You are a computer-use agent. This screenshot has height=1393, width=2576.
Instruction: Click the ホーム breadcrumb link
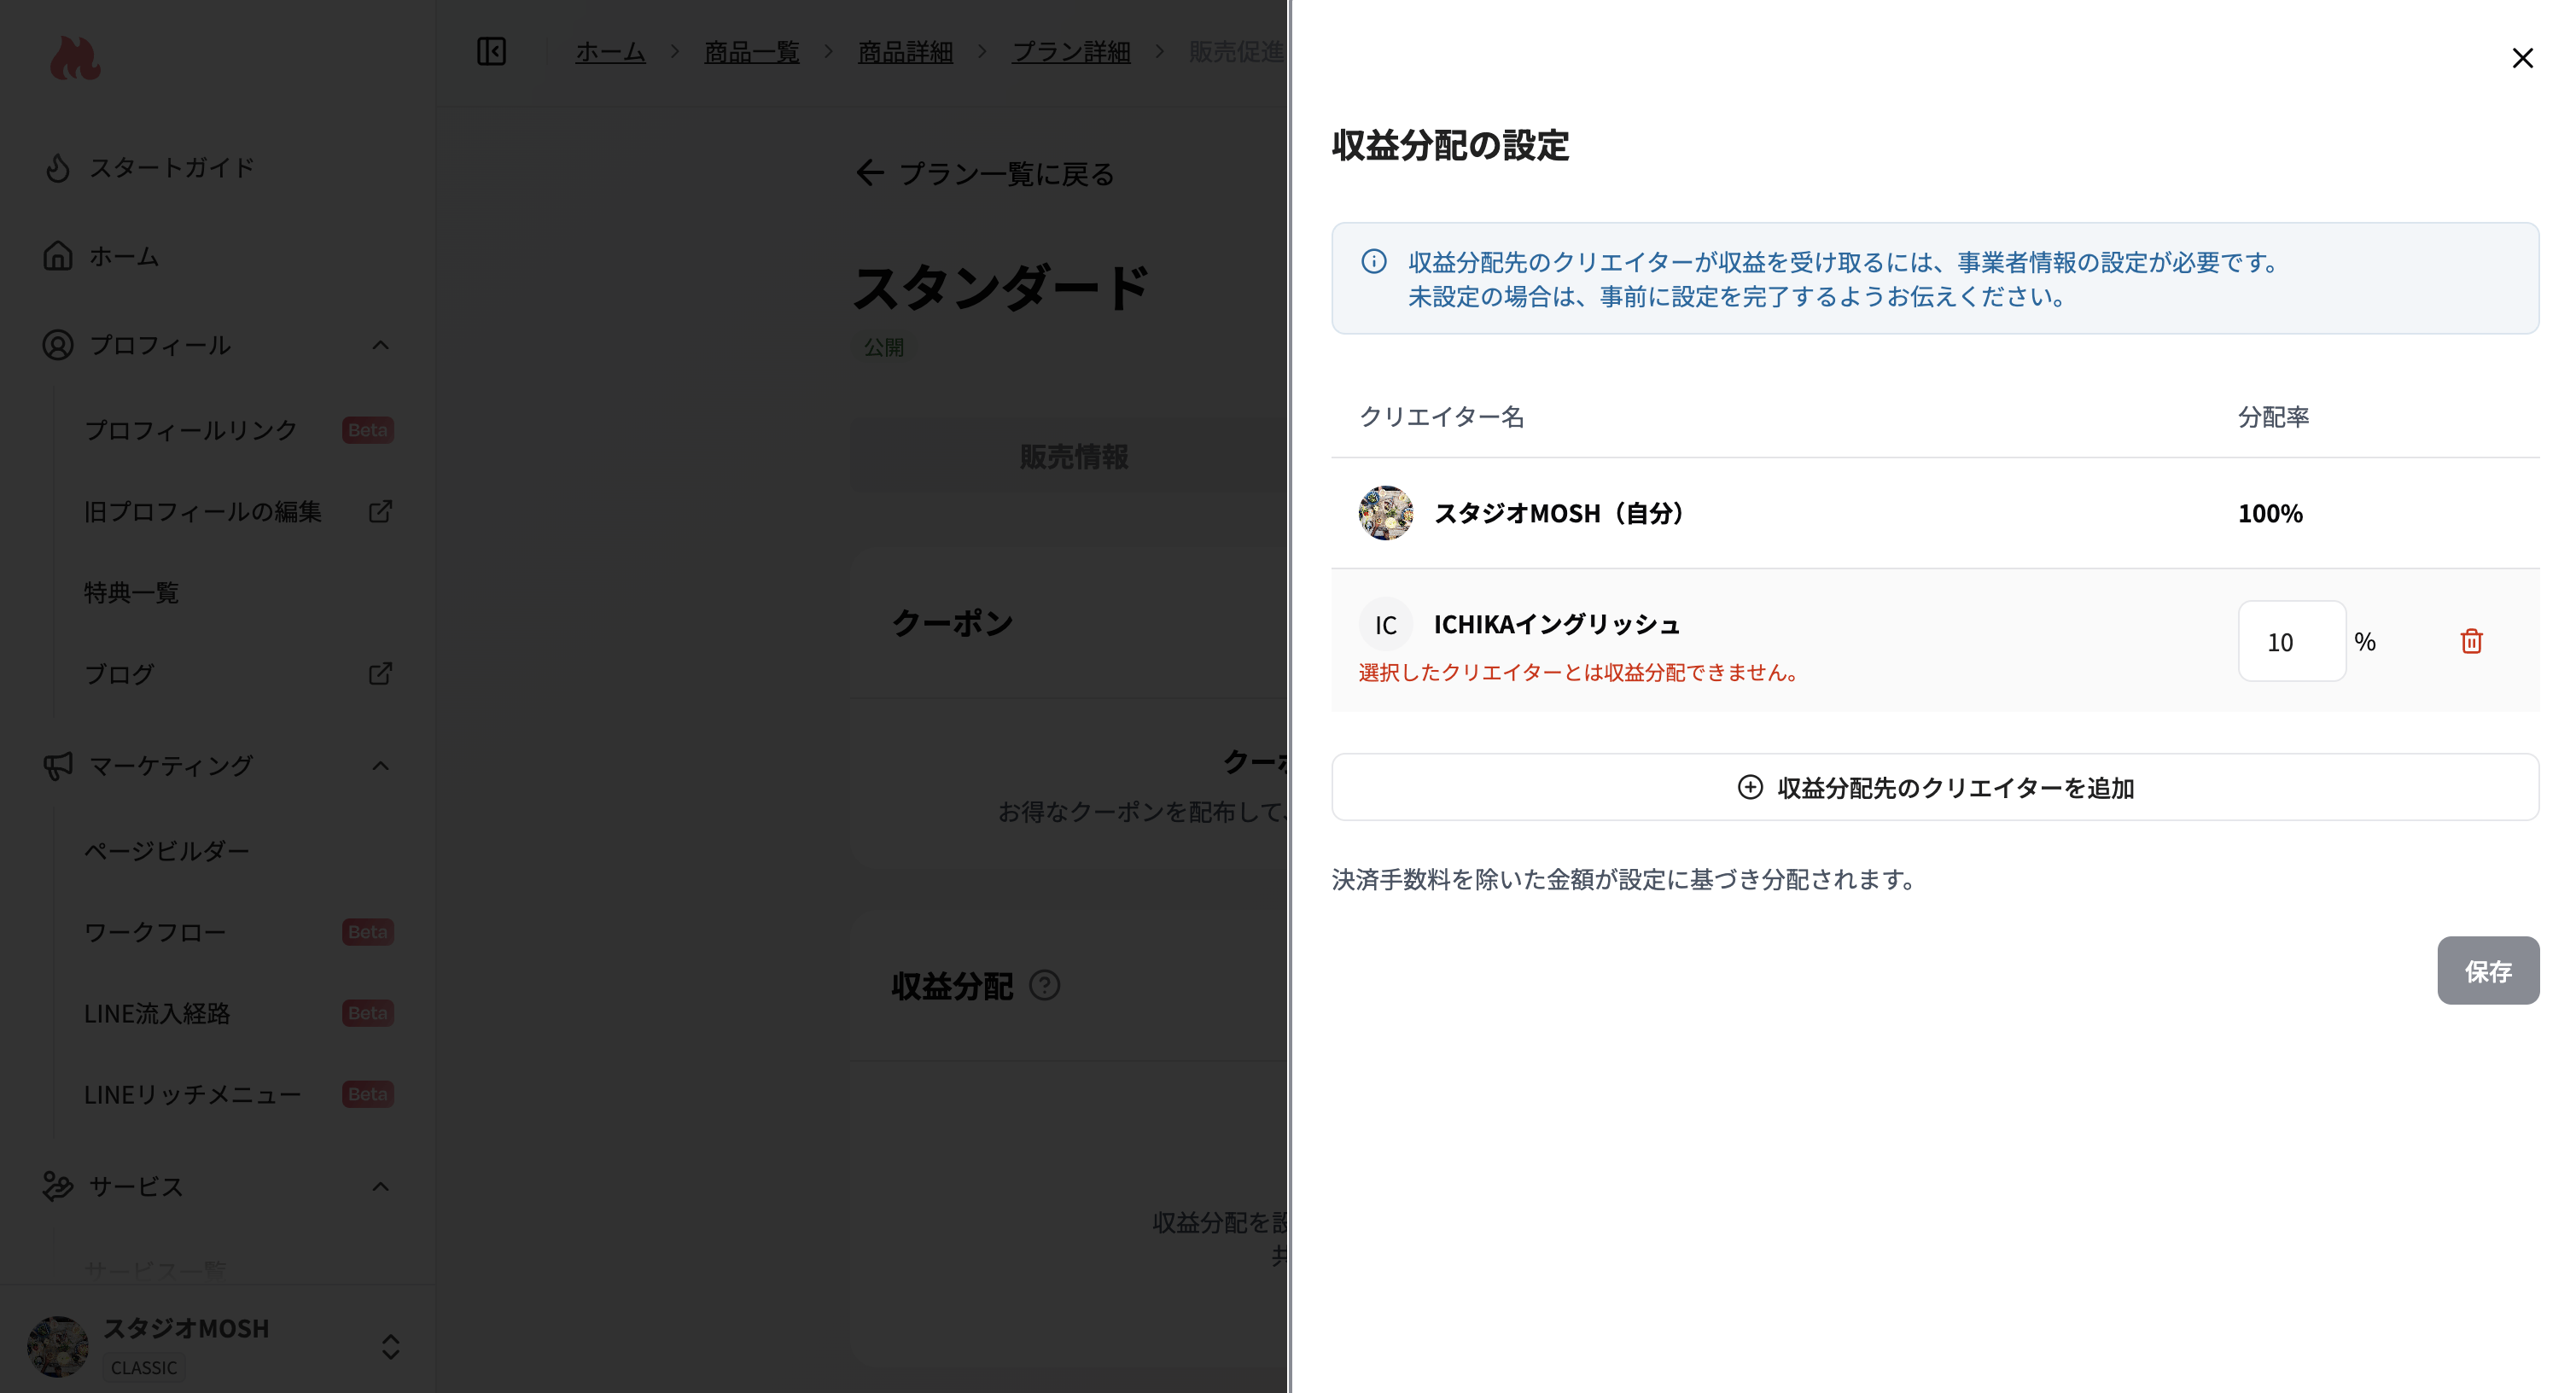point(610,51)
